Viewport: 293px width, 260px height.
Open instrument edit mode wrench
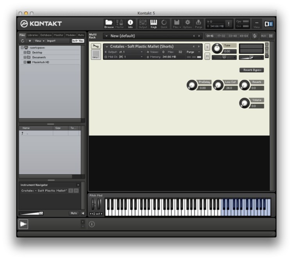pos(96,46)
